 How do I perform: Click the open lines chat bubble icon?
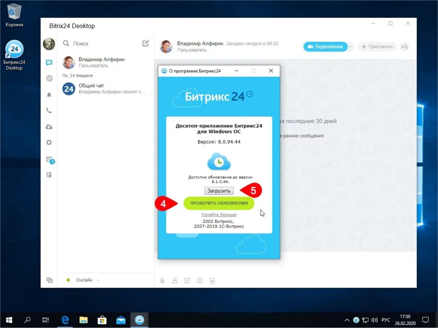pos(49,79)
